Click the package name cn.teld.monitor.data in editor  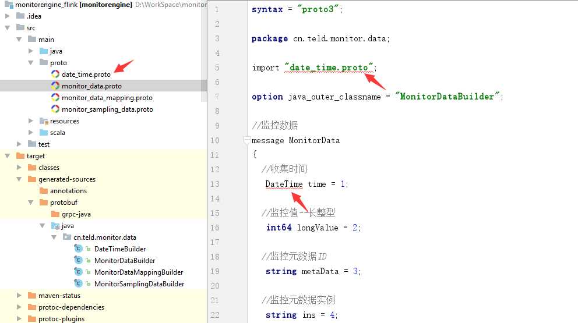click(340, 38)
